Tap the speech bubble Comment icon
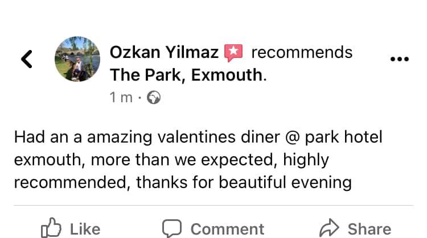This screenshot has height=238, width=427. [171, 228]
